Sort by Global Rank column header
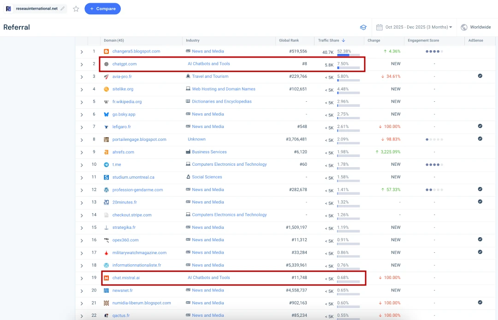This screenshot has width=498, height=320. click(x=289, y=41)
